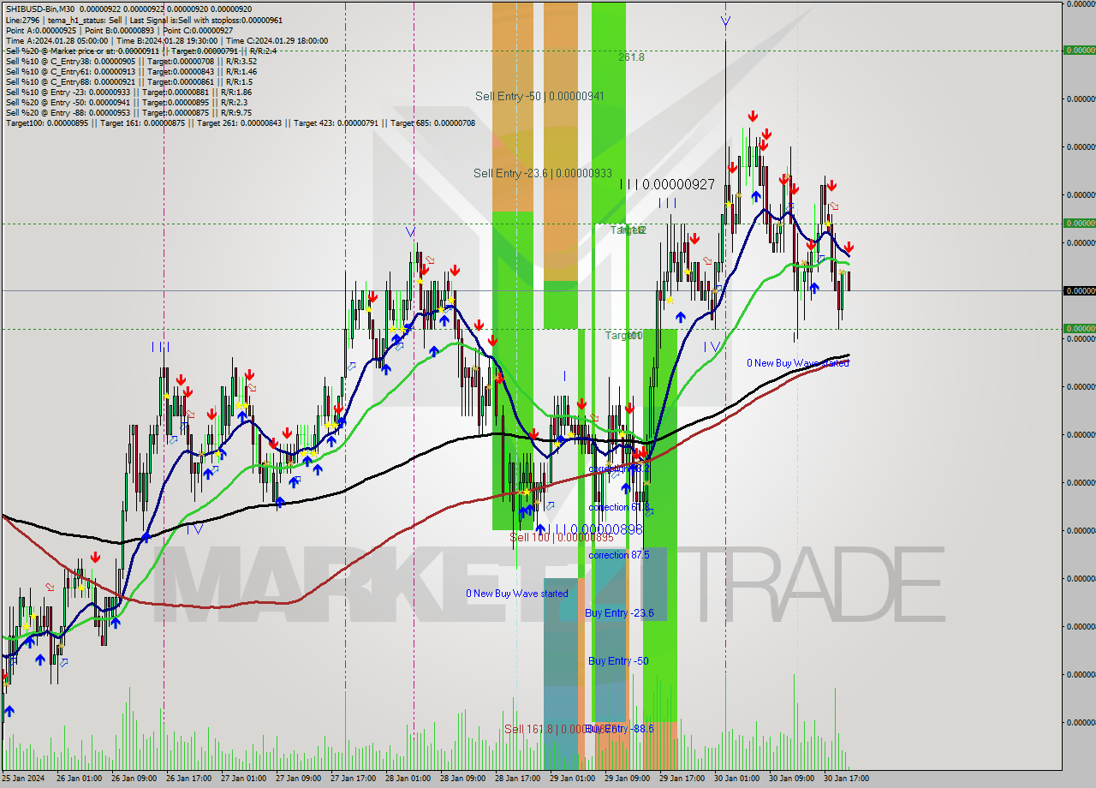Click the '25 Jan 2024' time axis label
Viewport: 1096px width, 788px height.
pos(21,779)
